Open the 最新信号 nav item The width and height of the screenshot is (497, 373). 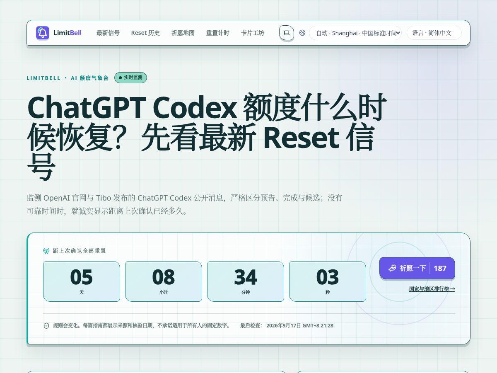(108, 33)
